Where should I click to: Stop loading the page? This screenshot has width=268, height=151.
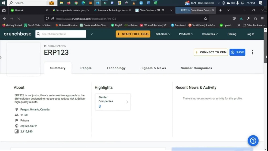coord(19,19)
